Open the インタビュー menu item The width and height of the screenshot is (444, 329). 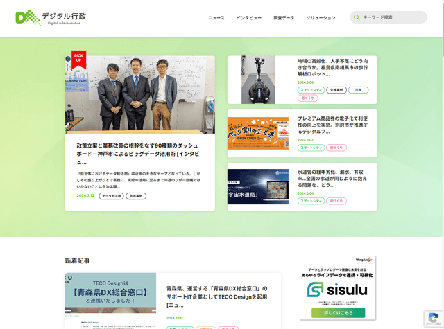pos(249,18)
